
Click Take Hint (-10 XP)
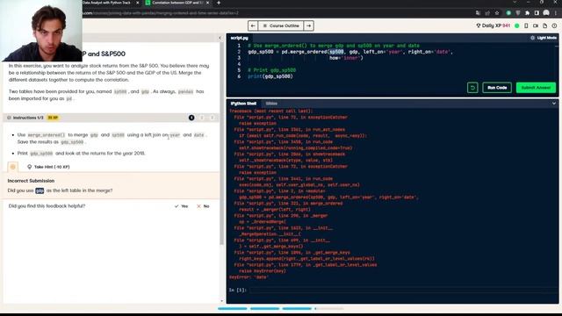48,167
